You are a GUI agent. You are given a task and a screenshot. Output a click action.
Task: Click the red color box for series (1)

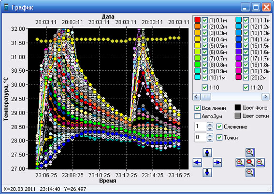[x=198, y=20]
